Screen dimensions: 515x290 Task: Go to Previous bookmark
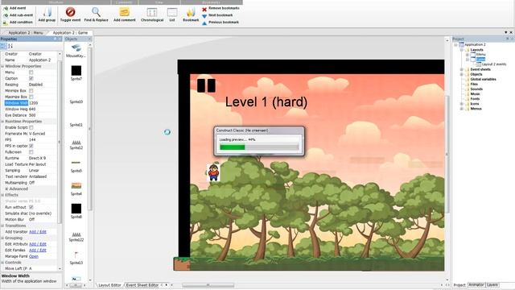(x=220, y=23)
